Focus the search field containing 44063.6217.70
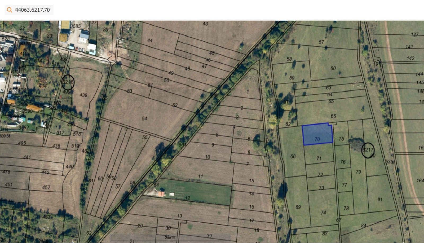424x243 pixels. coord(29,10)
